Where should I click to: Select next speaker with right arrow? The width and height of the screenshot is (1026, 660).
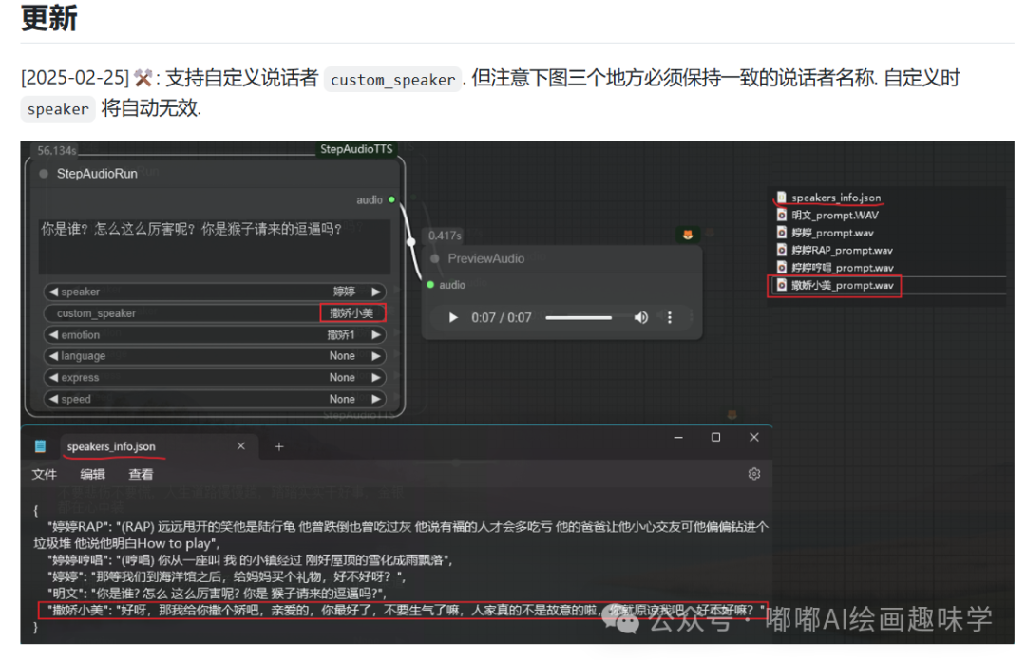point(376,292)
